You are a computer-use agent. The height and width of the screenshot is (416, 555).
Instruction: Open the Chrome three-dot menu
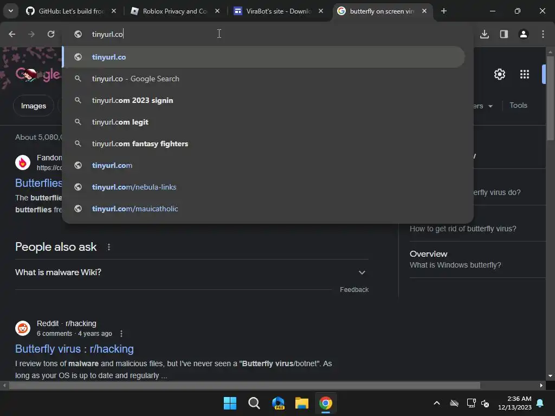[x=543, y=34]
